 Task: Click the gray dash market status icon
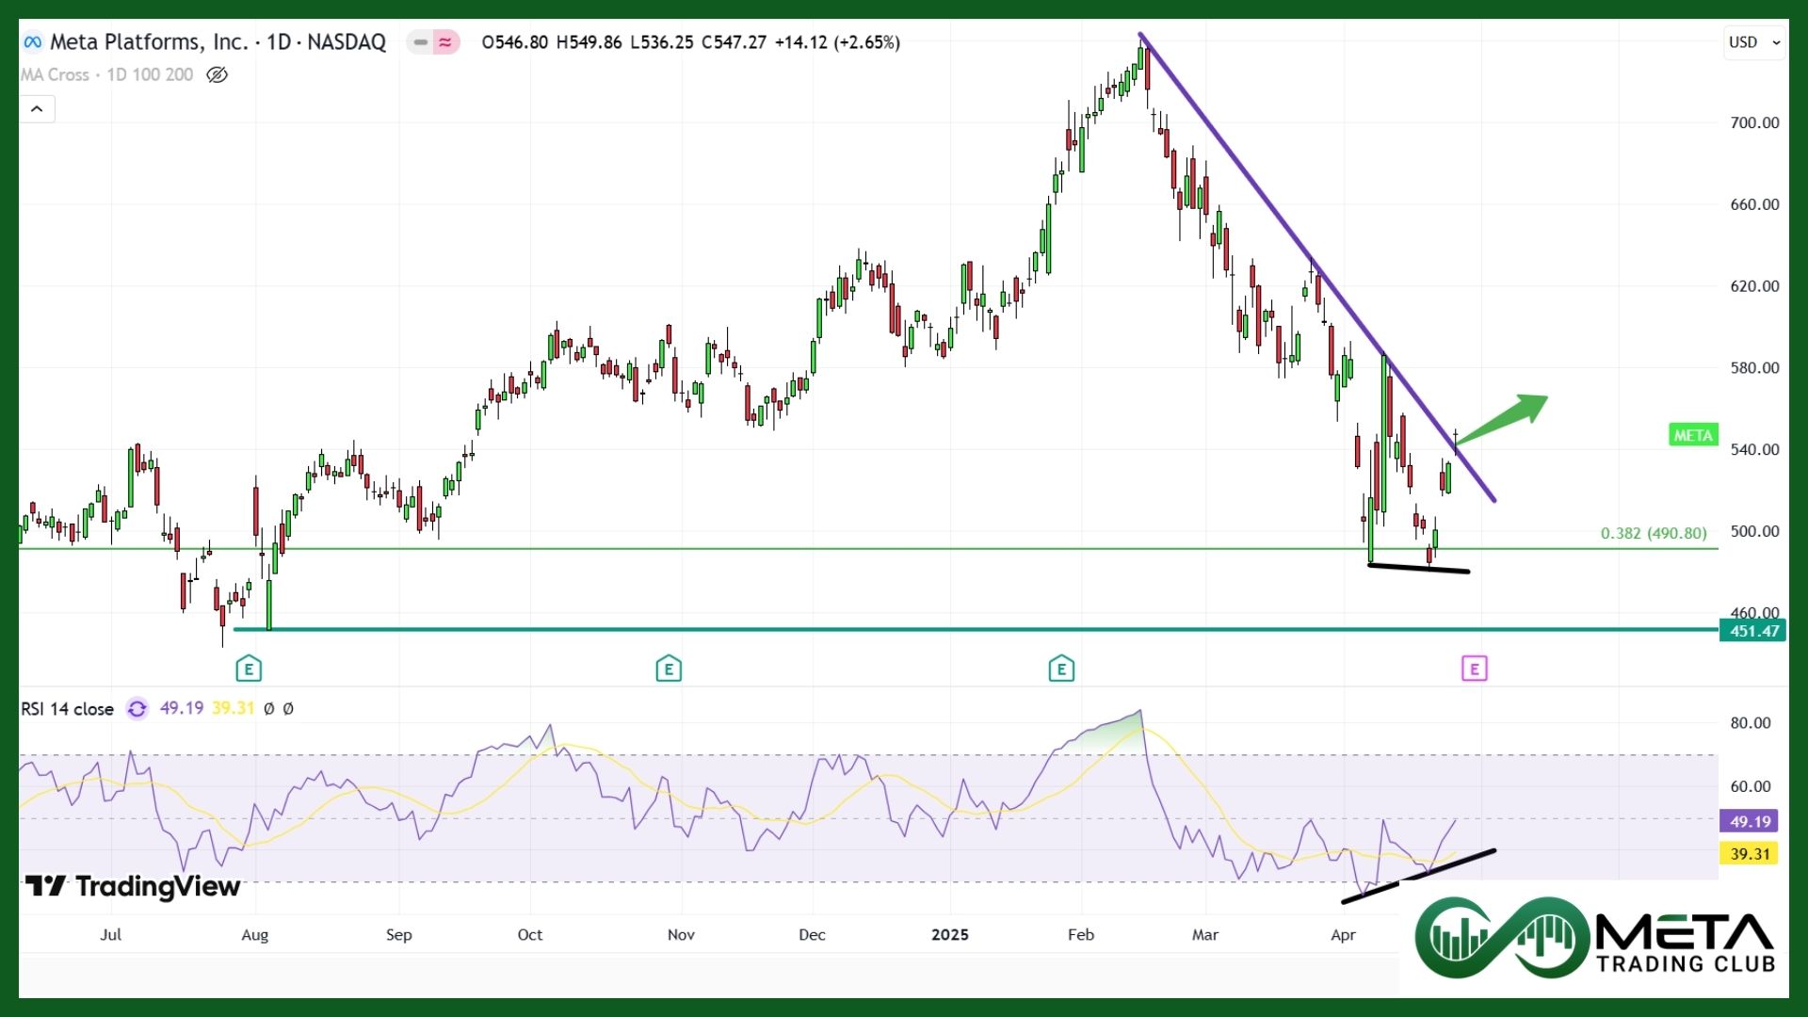tap(420, 42)
